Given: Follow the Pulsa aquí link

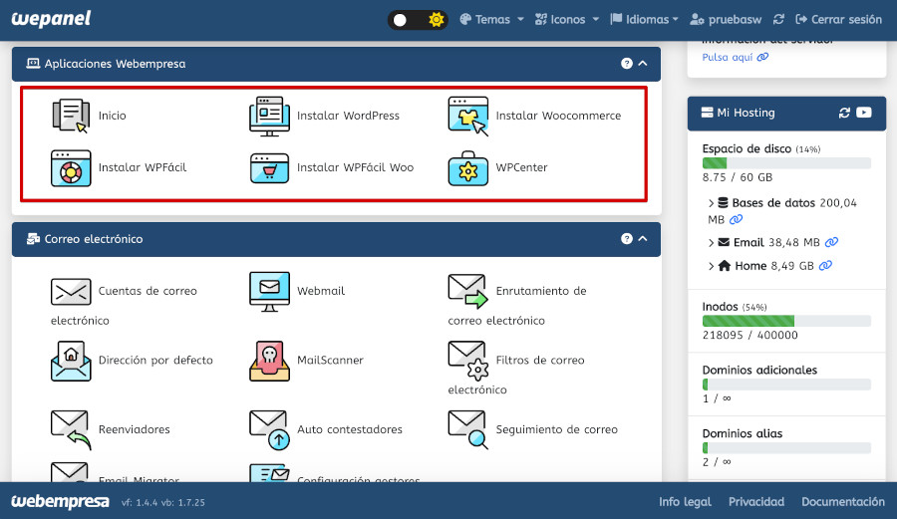Looking at the screenshot, I should (736, 57).
